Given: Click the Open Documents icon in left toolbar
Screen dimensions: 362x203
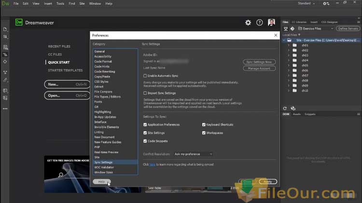Looking at the screenshot, I should click(x=5, y=29).
